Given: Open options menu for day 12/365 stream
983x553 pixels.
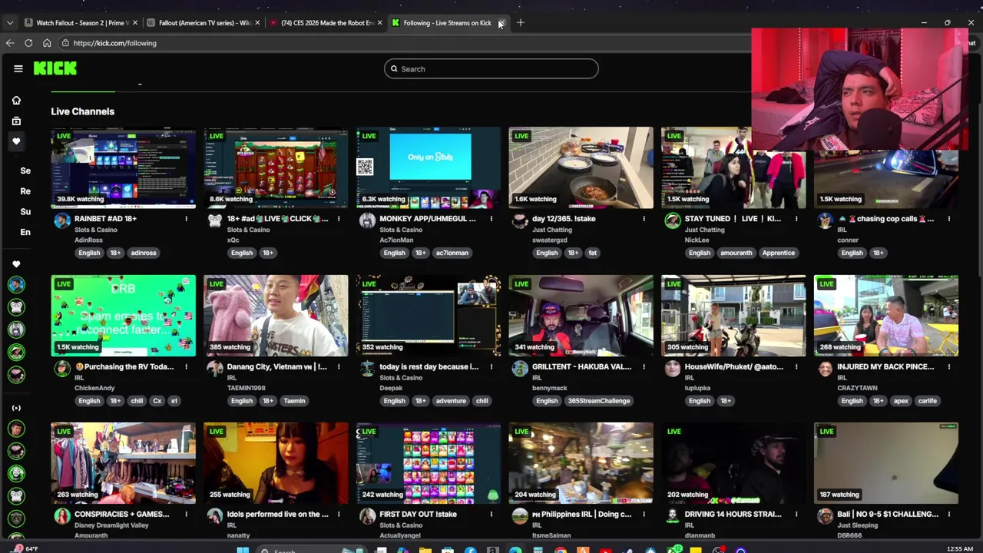Looking at the screenshot, I should [x=644, y=219].
